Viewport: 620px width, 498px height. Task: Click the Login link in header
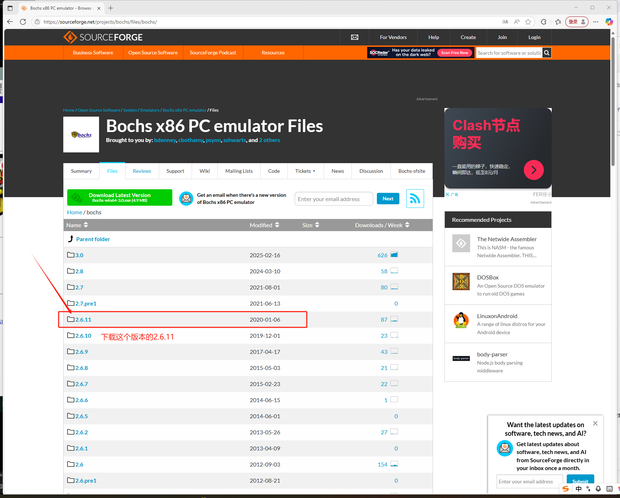[x=534, y=37]
